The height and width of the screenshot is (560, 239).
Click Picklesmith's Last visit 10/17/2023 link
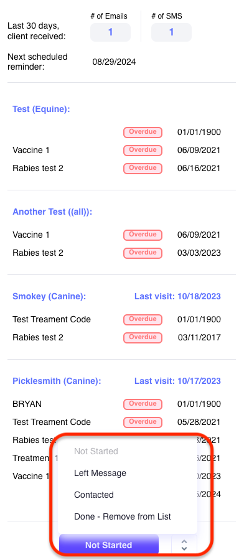point(177,381)
